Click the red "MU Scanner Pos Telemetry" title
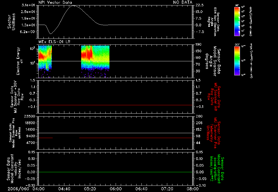278x192 pixels. [213, 133]
